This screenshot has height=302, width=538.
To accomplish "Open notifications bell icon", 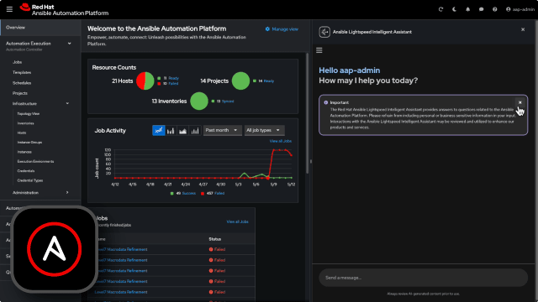I will tap(467, 9).
